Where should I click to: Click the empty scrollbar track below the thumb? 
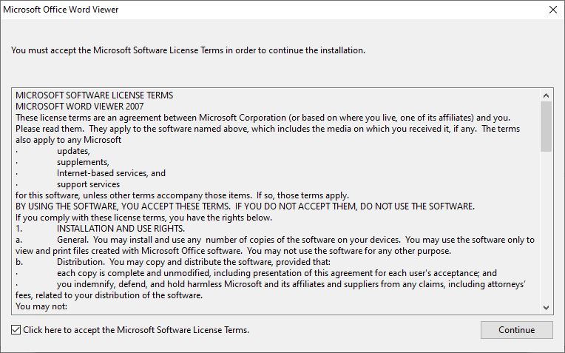(x=546, y=226)
